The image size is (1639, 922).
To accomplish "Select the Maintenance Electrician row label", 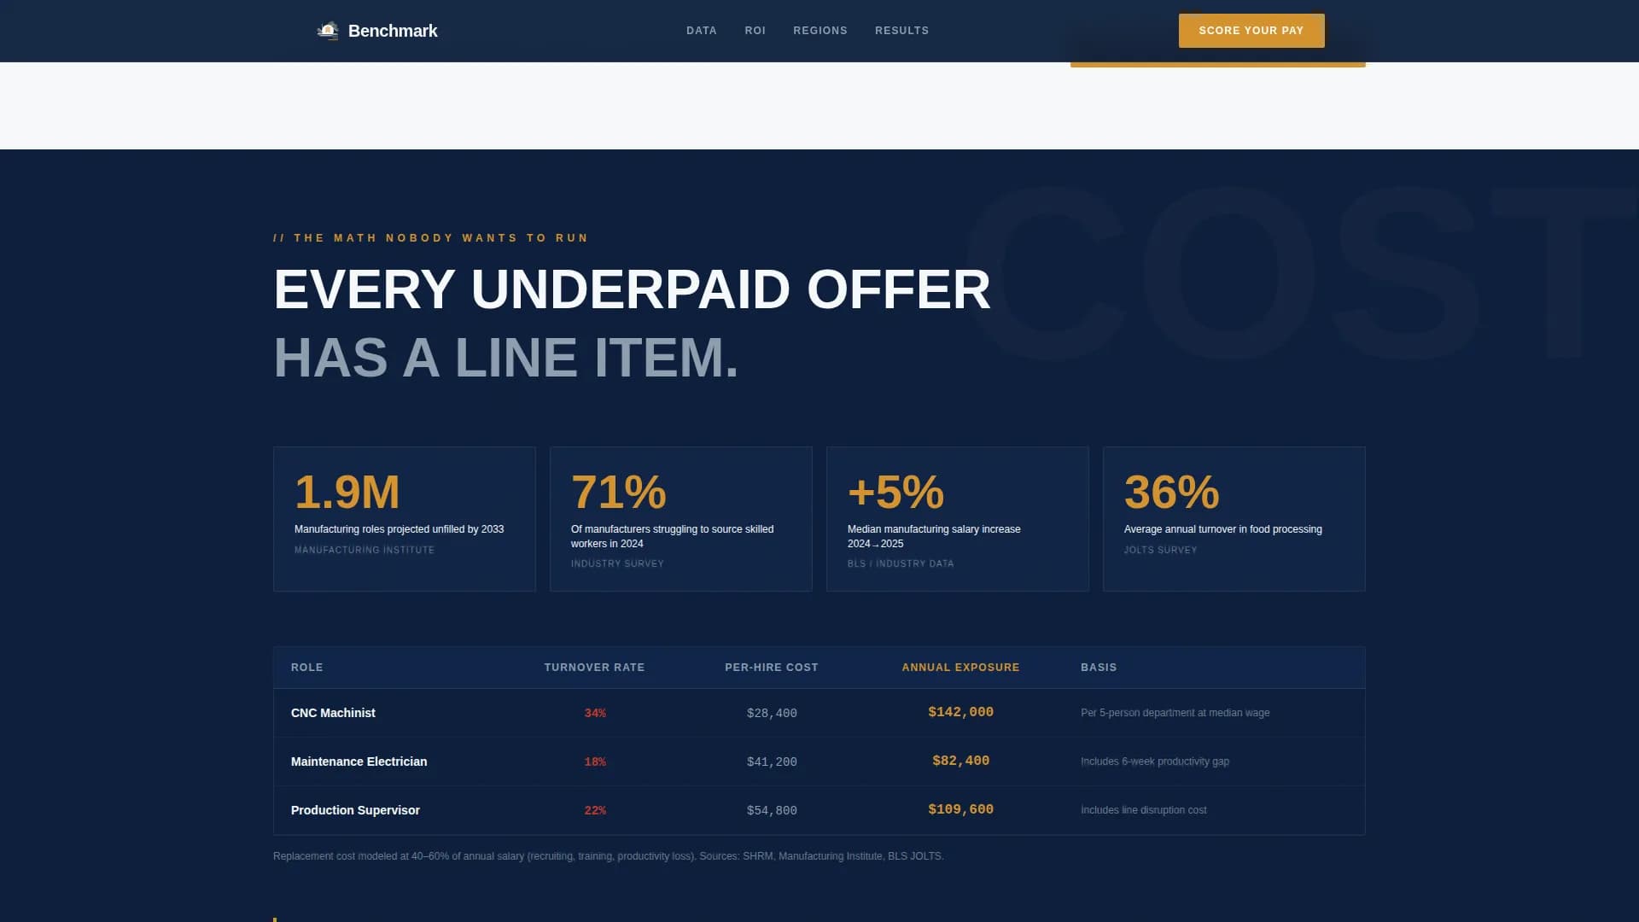I will click(359, 762).
